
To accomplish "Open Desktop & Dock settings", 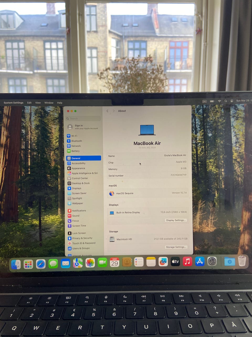I will [84, 183].
